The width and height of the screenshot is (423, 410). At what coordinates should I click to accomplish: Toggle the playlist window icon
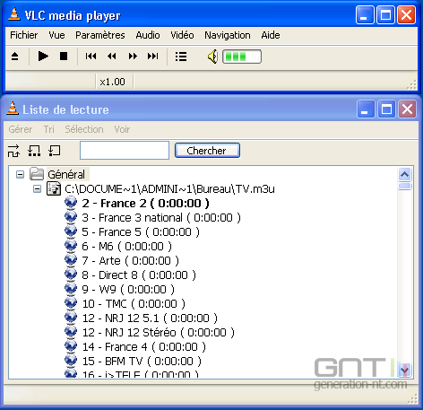[x=181, y=57]
